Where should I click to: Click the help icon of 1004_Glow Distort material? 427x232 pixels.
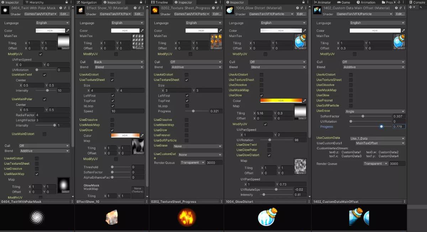tap(297, 8)
